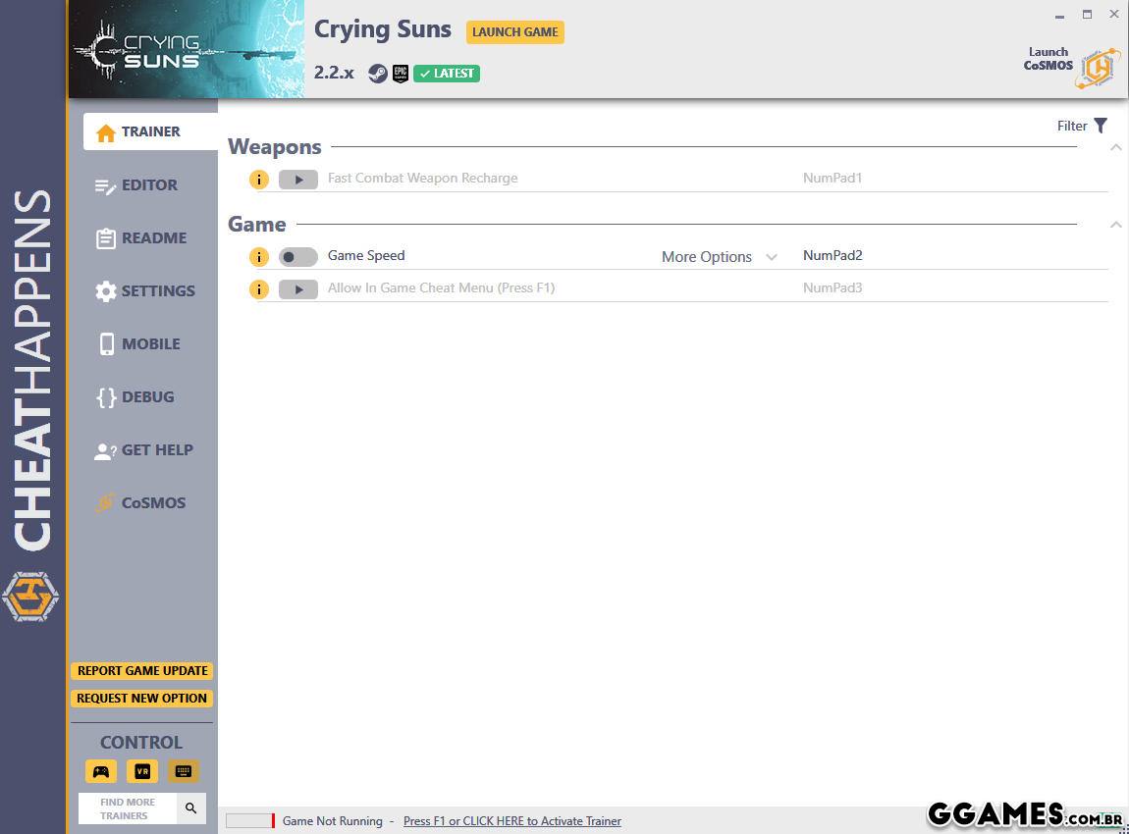The width and height of the screenshot is (1129, 834).
Task: Activate Allow In Game Cheat Menu button
Action: tap(297, 289)
